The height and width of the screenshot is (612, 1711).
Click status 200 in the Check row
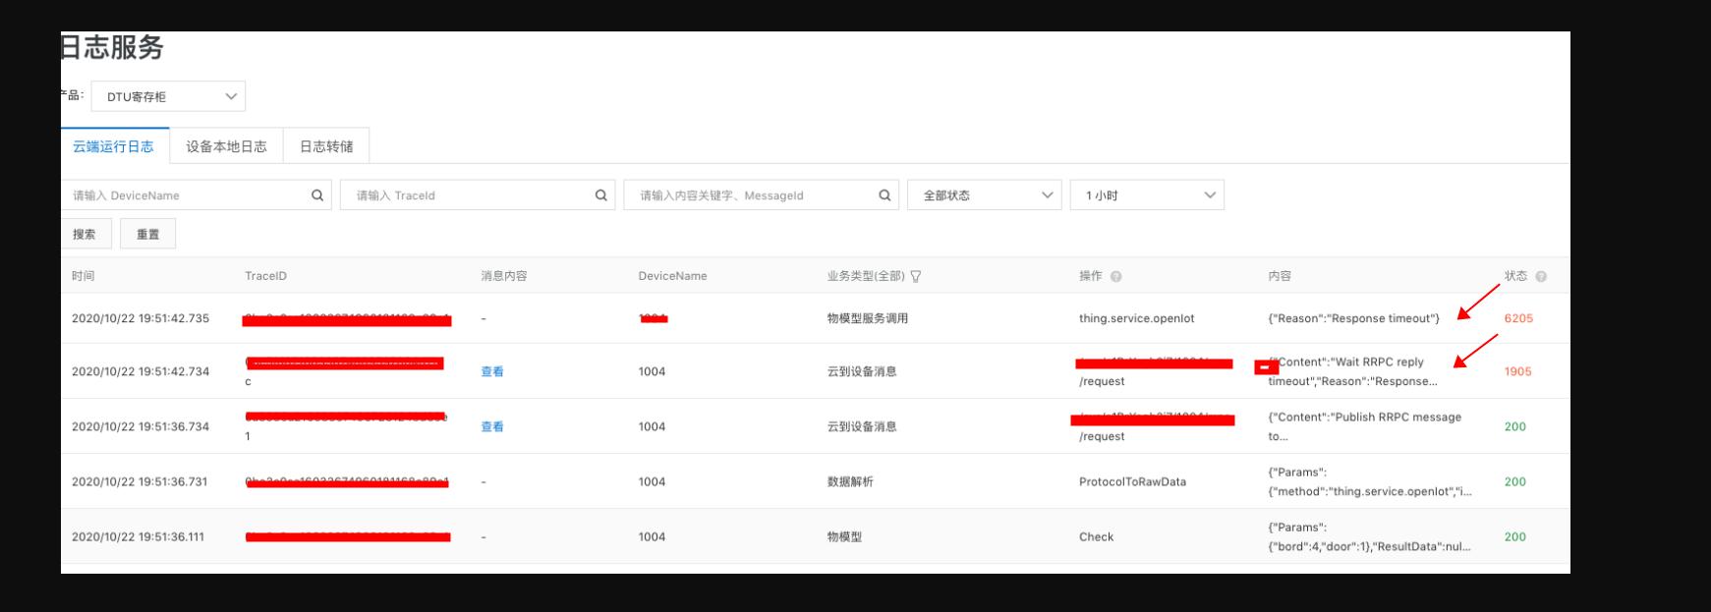1515,536
